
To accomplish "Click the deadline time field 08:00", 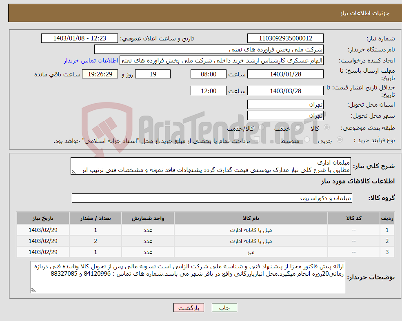I will pos(209,74).
